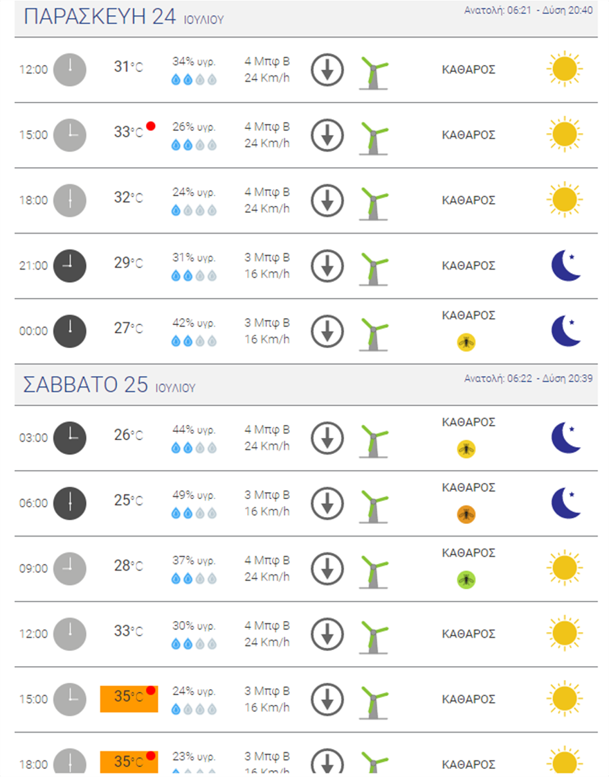This screenshot has height=777, width=609.
Task: Click the orange 35°C box at Saturday 15:00
Action: pyautogui.click(x=129, y=698)
